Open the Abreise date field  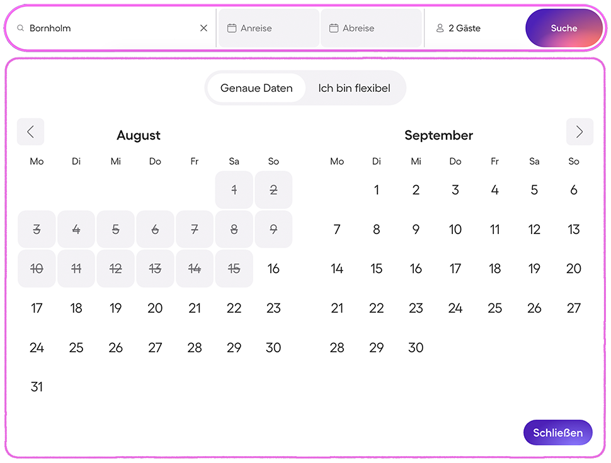[x=371, y=28]
